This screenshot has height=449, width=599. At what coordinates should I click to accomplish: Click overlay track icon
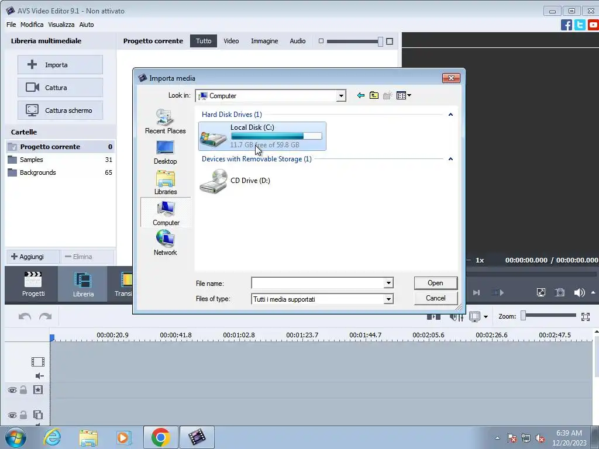38,415
